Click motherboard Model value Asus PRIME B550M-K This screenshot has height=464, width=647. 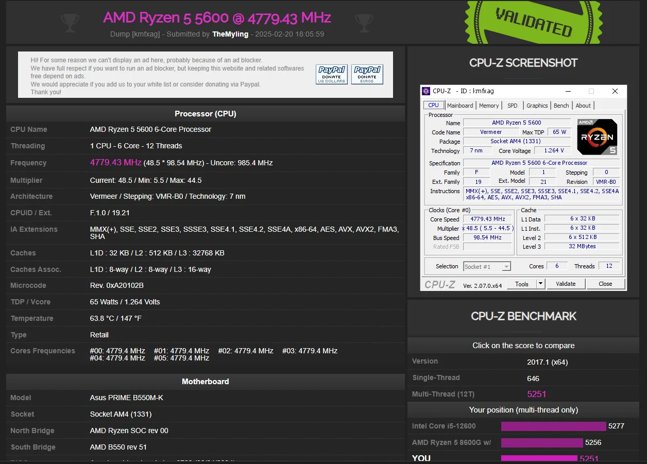(127, 398)
